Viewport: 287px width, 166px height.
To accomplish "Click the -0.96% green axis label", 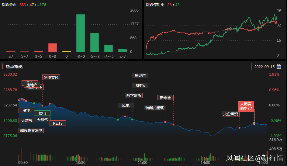I will 275,121.
